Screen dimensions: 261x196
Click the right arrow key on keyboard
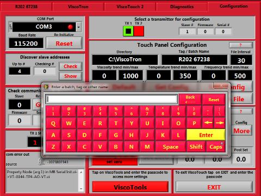(220, 123)
